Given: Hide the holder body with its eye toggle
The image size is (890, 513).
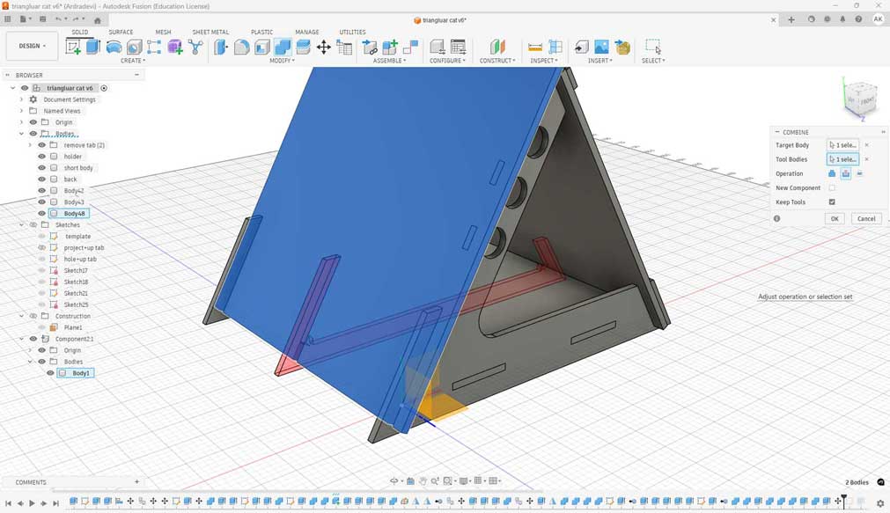Looking at the screenshot, I should click(x=41, y=156).
